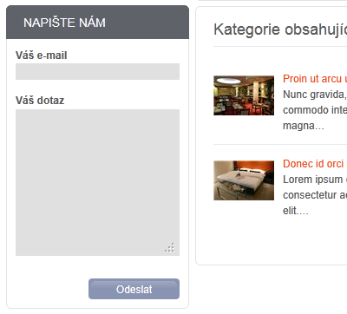Click the "consectetur" text line

[315, 195]
